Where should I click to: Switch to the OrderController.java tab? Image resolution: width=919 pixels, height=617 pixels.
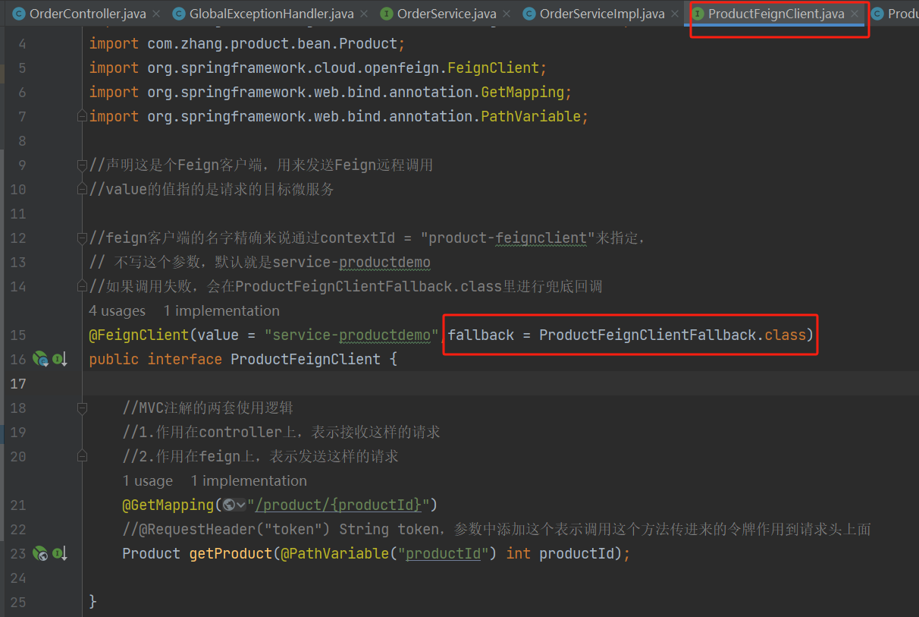pyautogui.click(x=87, y=14)
